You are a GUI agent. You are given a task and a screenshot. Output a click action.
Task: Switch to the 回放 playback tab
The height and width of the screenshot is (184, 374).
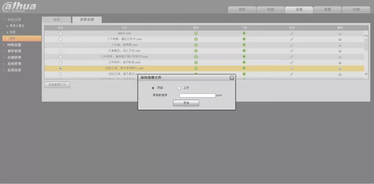coord(270,10)
